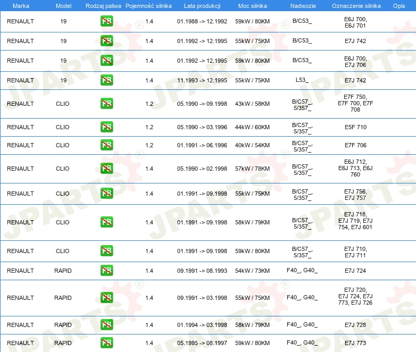Click the date cell 01.1991 -> 06.1996
This screenshot has height=352, width=416.
tap(202, 145)
